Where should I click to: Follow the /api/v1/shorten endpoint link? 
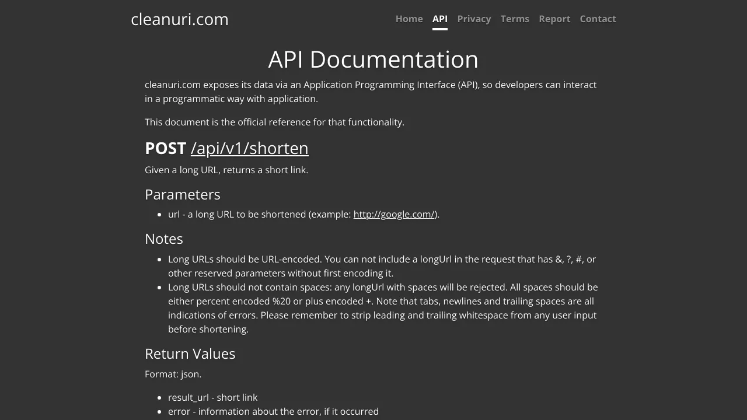pyautogui.click(x=249, y=148)
